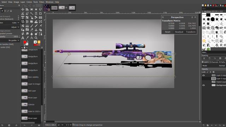Open the Perspective dialog menu icon
This screenshot has width=226, height=127.
pos(163,17)
